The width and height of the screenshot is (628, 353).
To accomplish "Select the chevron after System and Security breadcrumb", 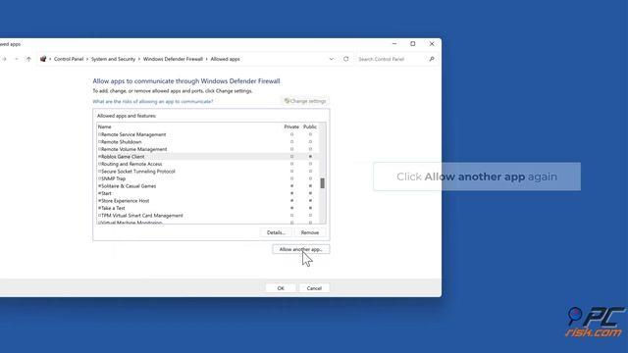I will coord(139,59).
